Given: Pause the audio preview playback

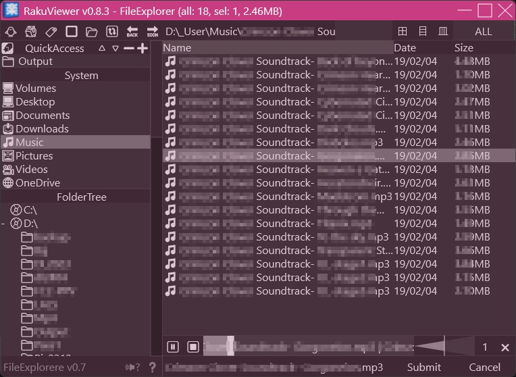Looking at the screenshot, I should pos(173,347).
